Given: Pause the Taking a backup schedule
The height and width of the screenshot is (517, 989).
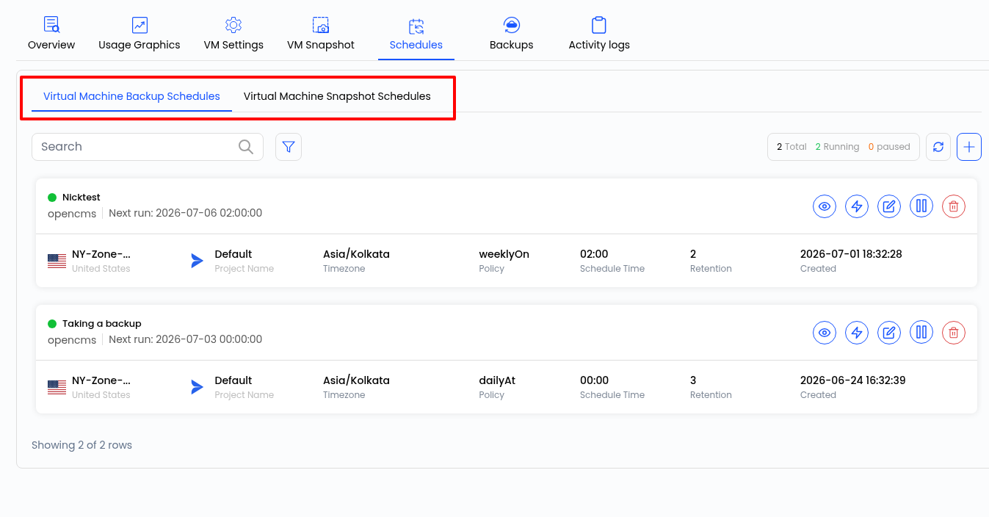Looking at the screenshot, I should (921, 333).
